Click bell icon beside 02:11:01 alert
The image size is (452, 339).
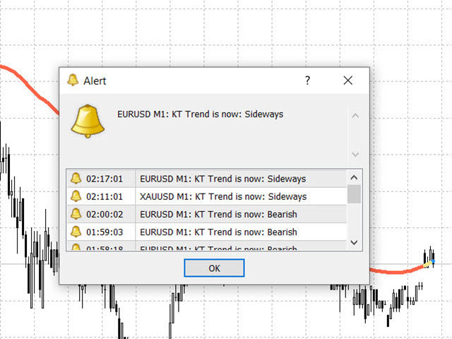coord(76,196)
